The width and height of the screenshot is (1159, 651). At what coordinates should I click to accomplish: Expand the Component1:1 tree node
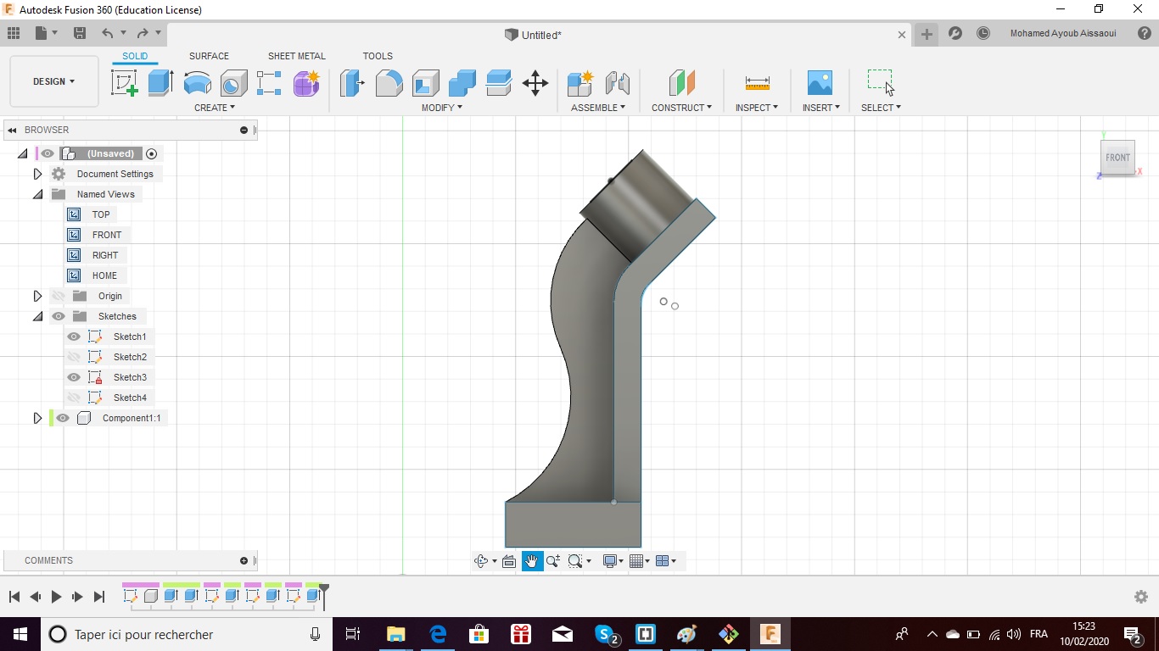37,418
